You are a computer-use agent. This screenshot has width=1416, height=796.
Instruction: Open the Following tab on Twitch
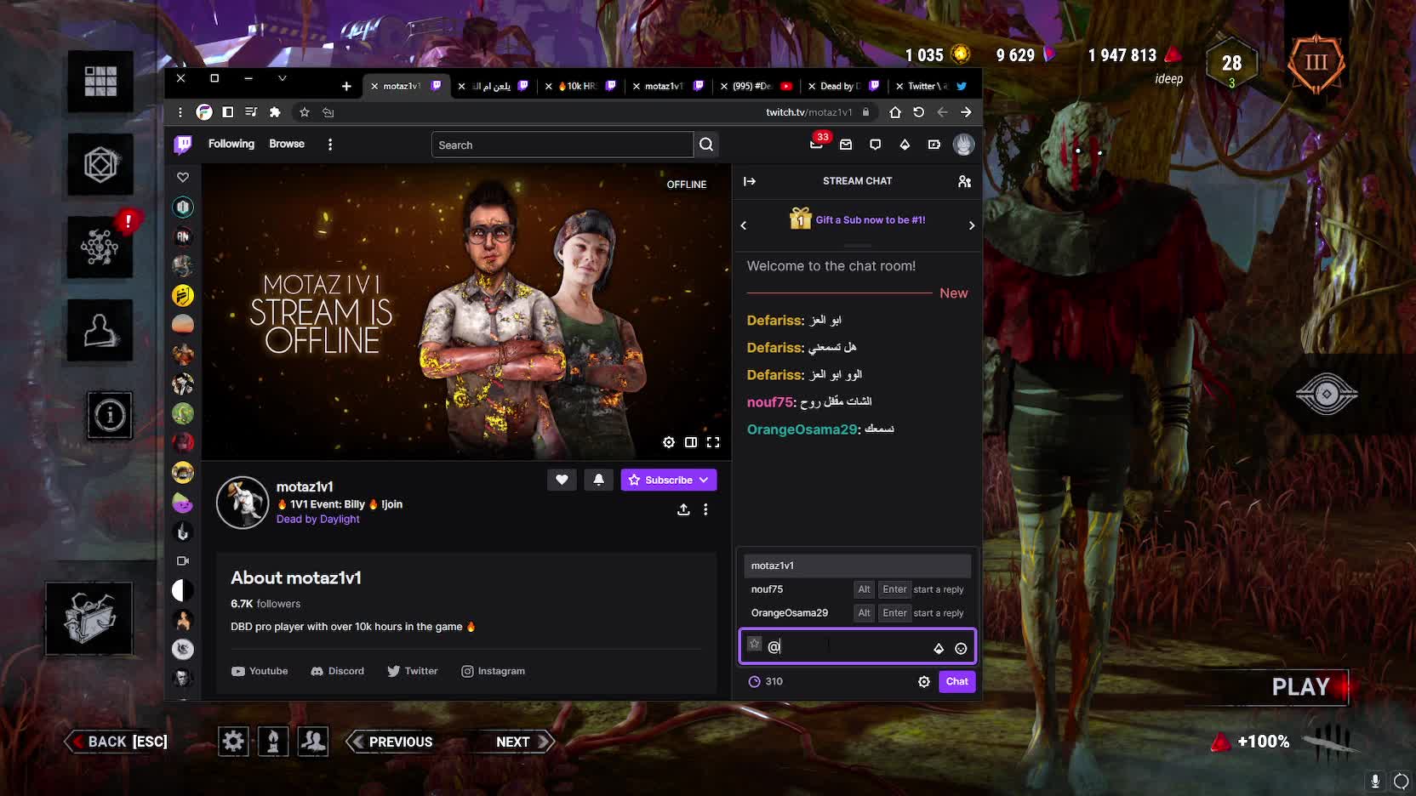[231, 144]
